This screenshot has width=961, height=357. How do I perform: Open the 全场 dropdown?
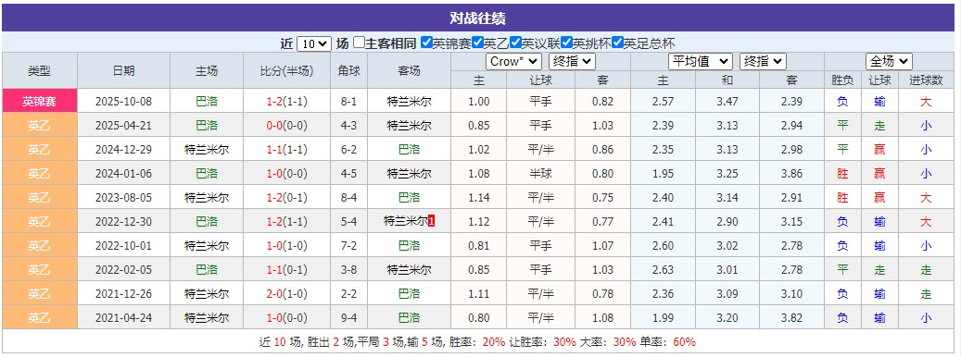tap(890, 62)
